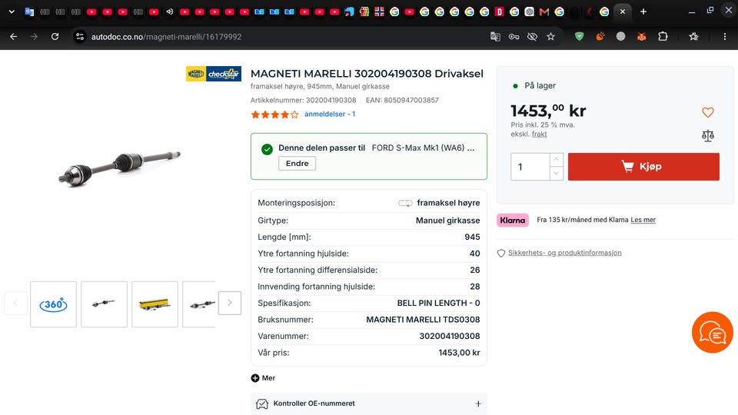Open the Extensions puzzle menu
The width and height of the screenshot is (738, 415).
tap(663, 36)
